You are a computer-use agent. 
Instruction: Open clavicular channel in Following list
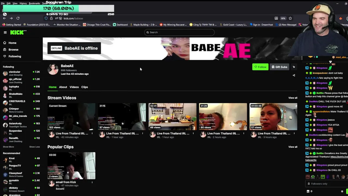[21, 73]
